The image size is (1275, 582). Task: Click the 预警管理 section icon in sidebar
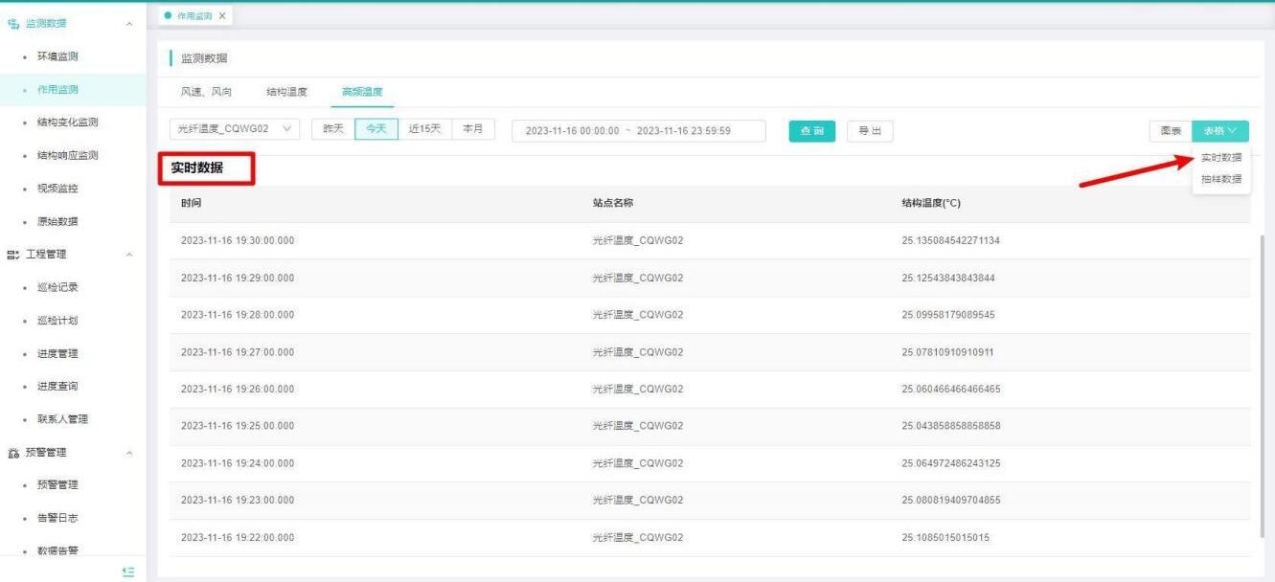[x=13, y=453]
